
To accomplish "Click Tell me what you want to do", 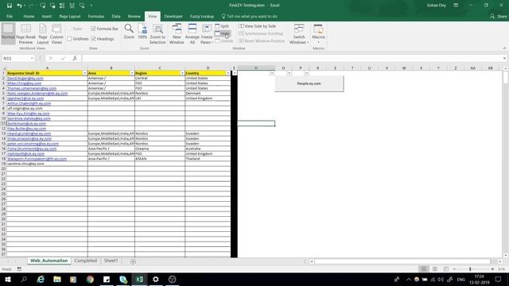I will [x=249, y=16].
